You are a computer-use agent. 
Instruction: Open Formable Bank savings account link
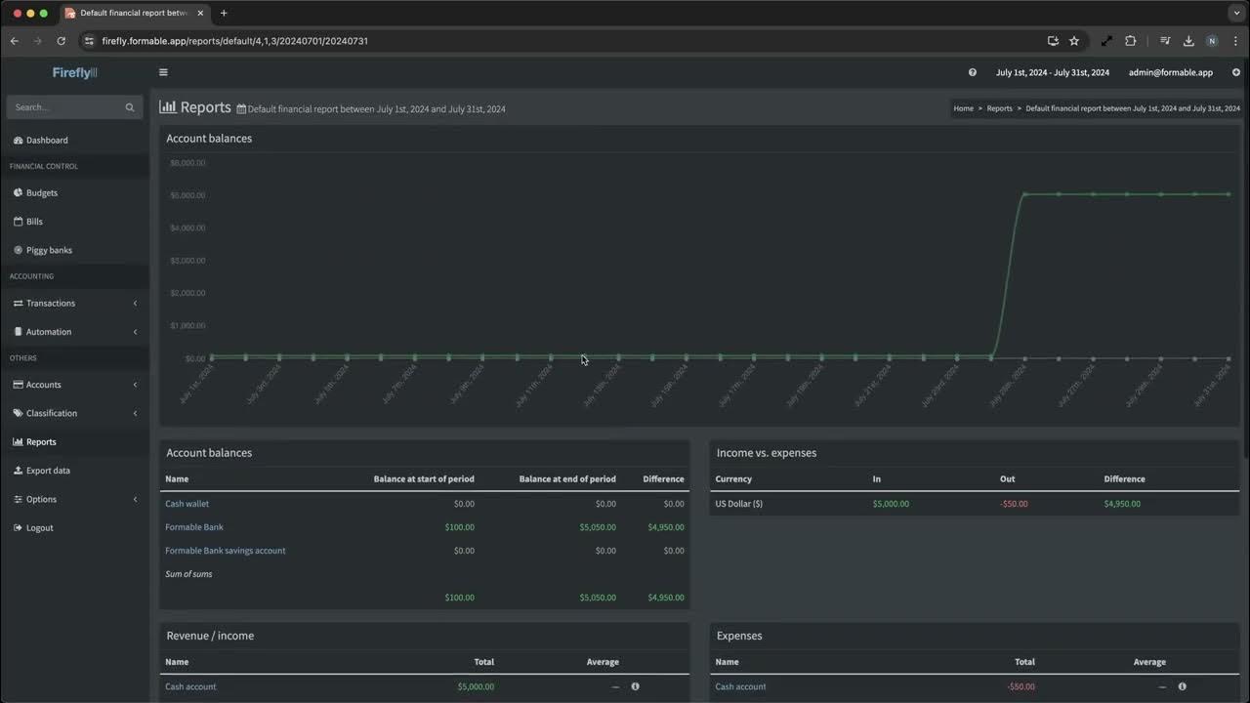(x=226, y=551)
